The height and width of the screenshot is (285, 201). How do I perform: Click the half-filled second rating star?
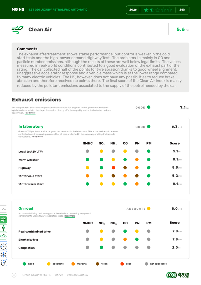click(x=152, y=10)
